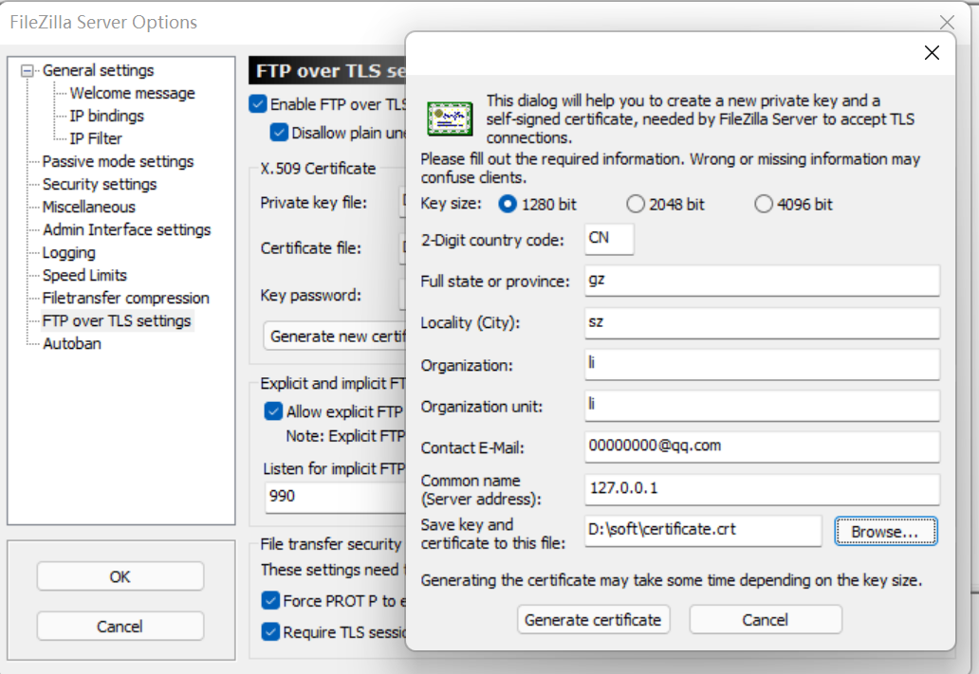The image size is (979, 674).
Task: Open Passive mode settings page
Action: click(x=118, y=162)
